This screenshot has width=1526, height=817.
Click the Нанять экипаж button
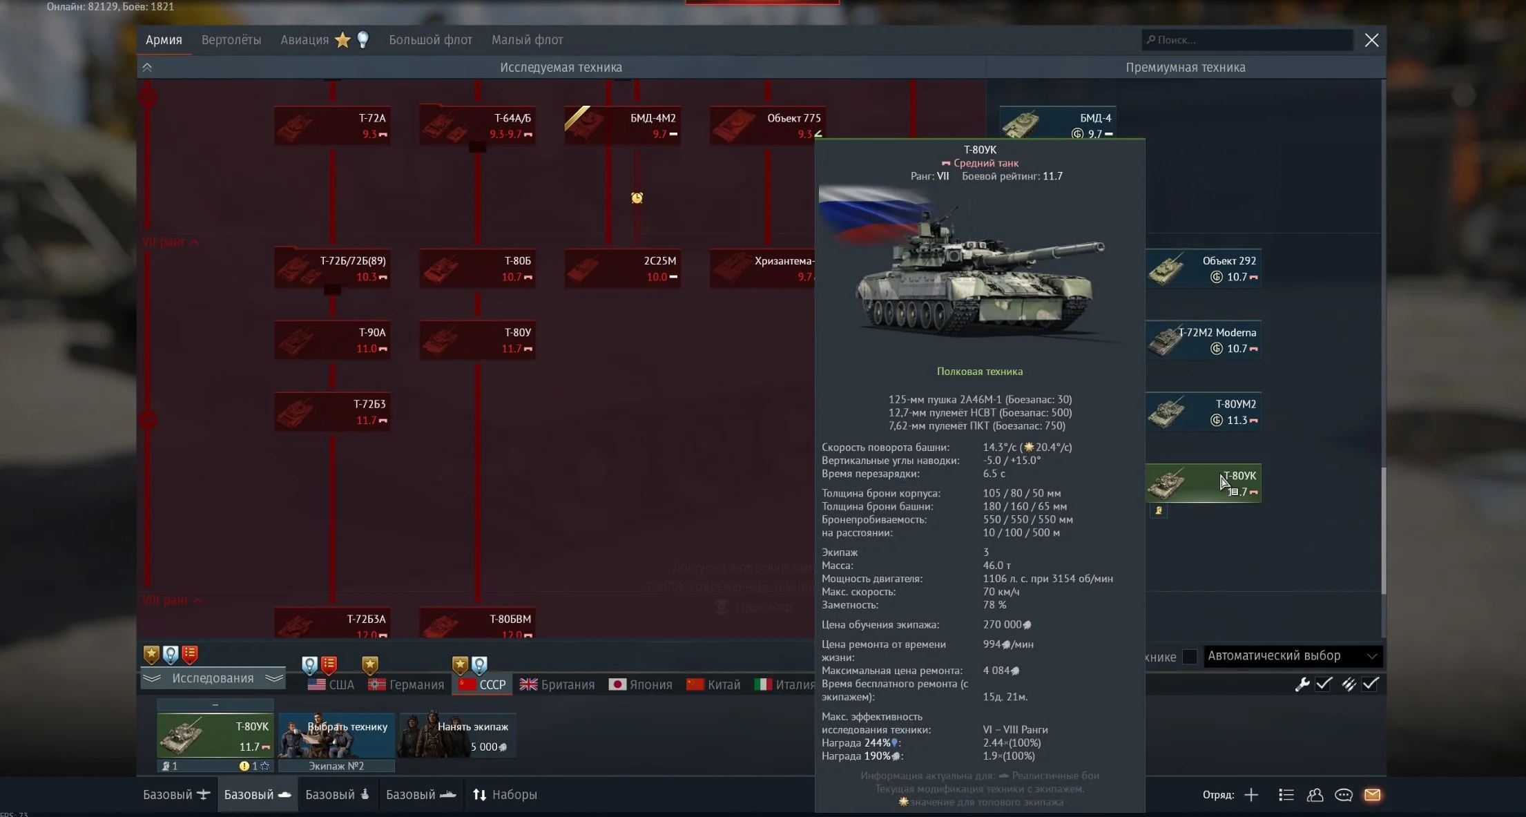pos(458,736)
